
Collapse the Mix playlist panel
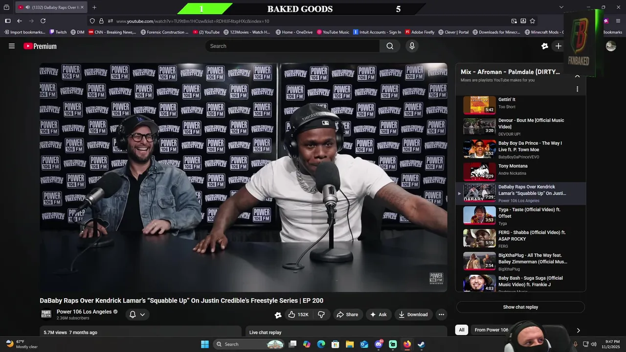(x=577, y=76)
